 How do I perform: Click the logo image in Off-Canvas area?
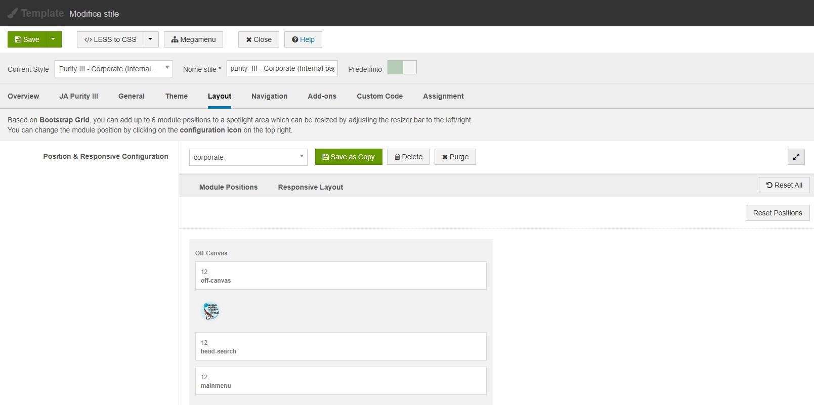211,311
